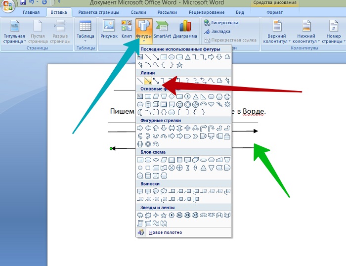Choose the magnetic disk shape in Блок-схема

[x=148, y=176]
